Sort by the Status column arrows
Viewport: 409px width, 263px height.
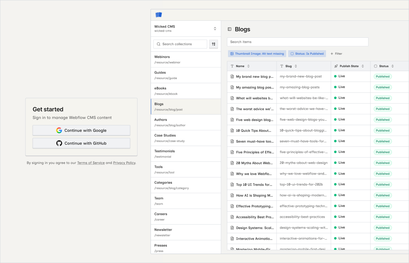pos(393,66)
